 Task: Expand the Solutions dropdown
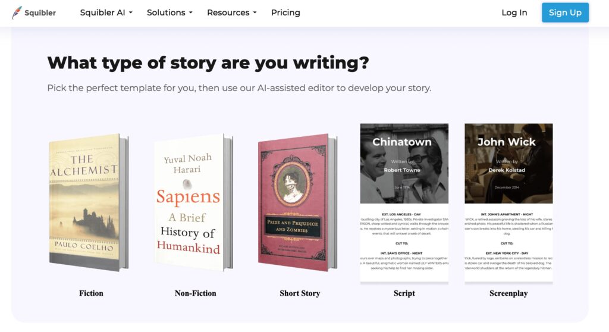169,12
